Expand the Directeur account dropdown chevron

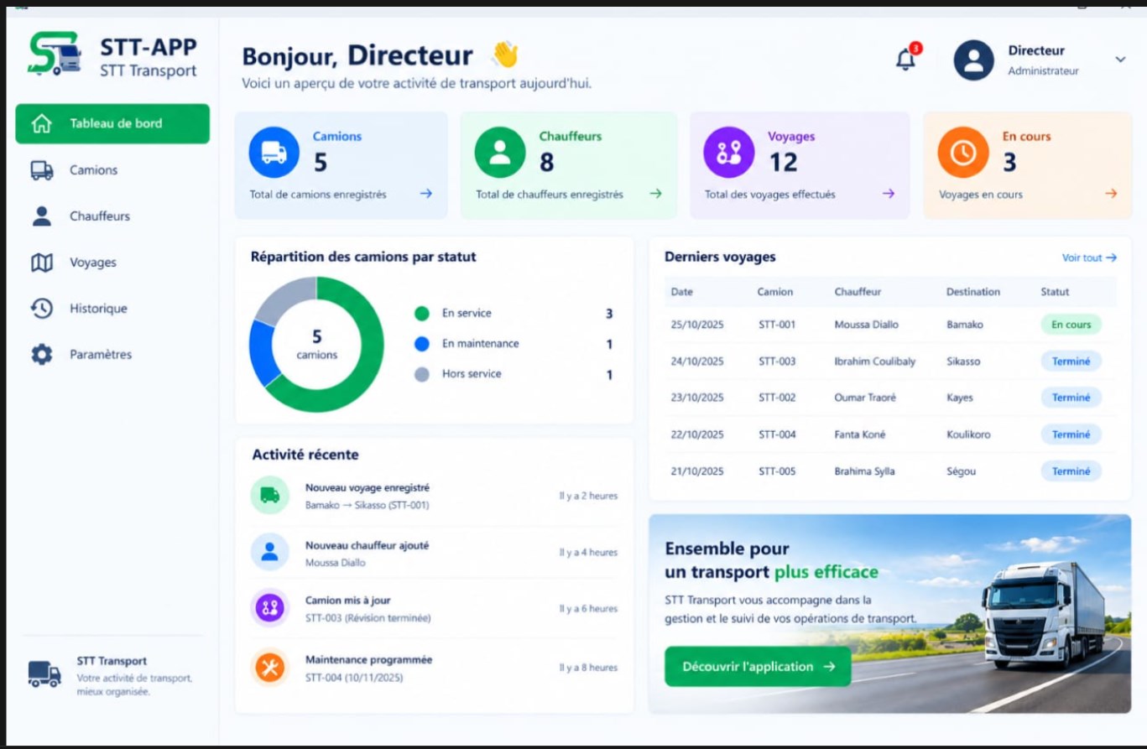click(x=1120, y=60)
